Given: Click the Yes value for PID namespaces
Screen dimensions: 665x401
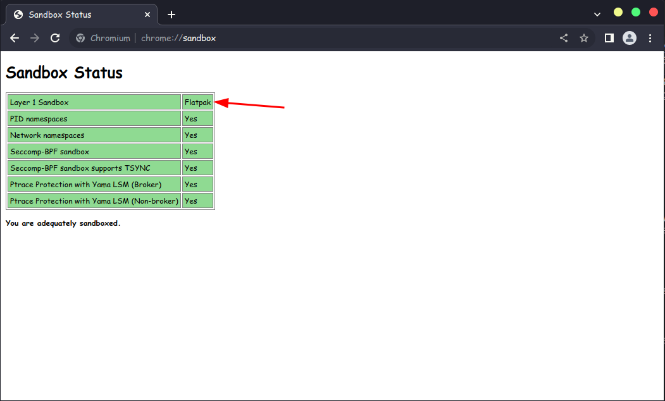Looking at the screenshot, I should [x=197, y=119].
